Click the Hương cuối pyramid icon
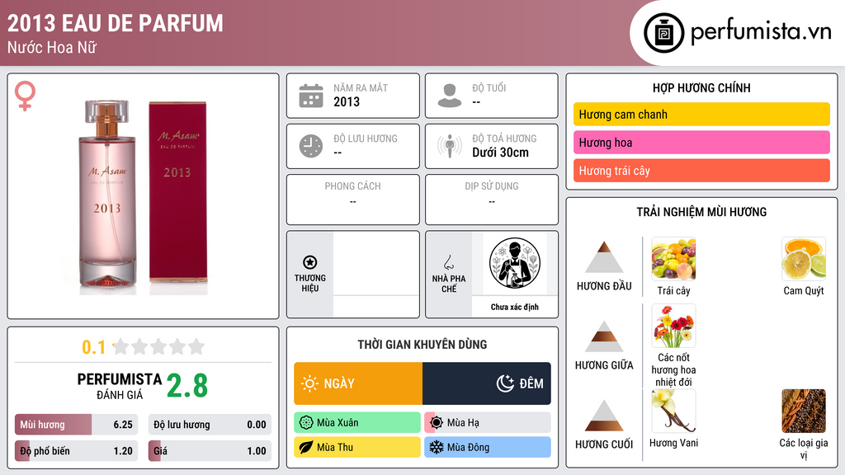This screenshot has height=475, width=845. pyautogui.click(x=604, y=416)
